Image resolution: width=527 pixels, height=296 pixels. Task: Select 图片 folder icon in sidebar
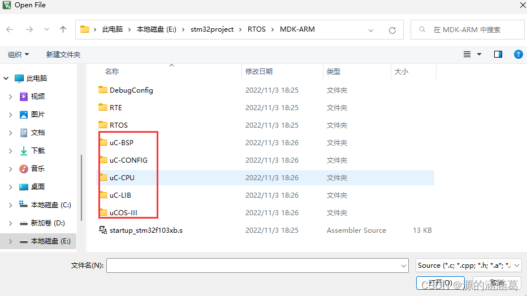click(x=24, y=115)
